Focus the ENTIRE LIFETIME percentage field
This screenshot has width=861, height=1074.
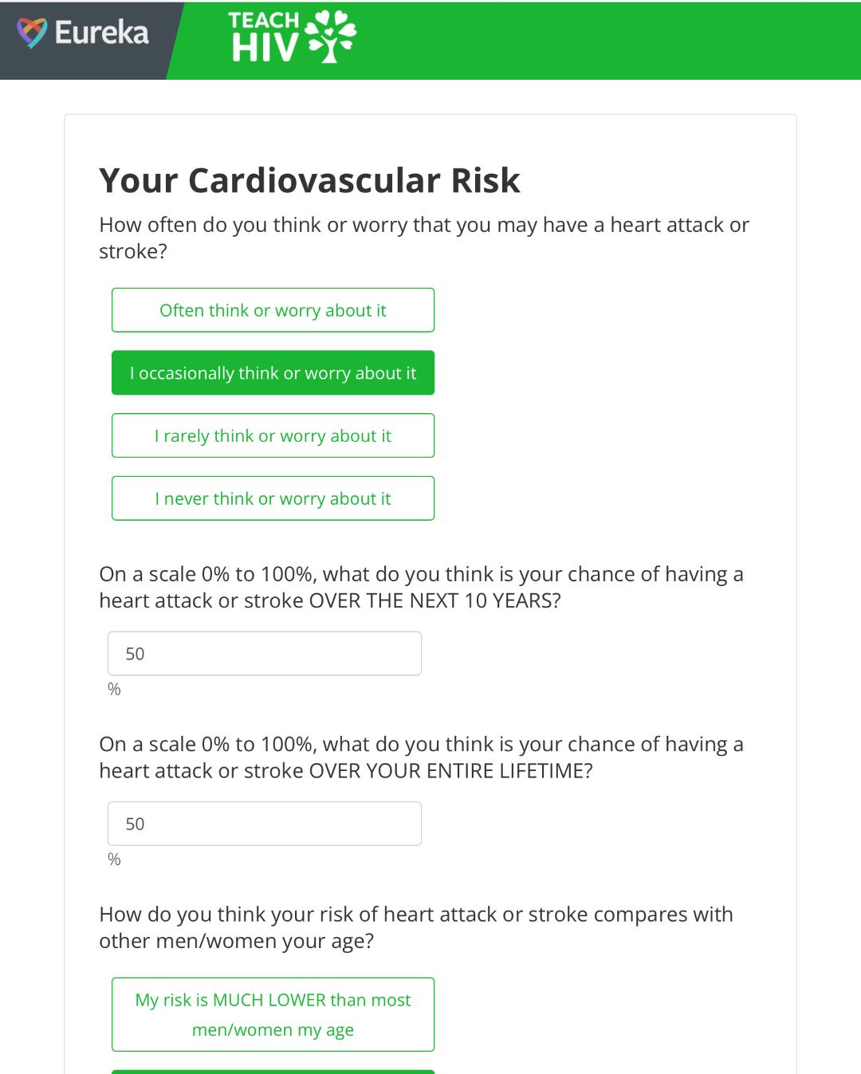[x=265, y=824]
